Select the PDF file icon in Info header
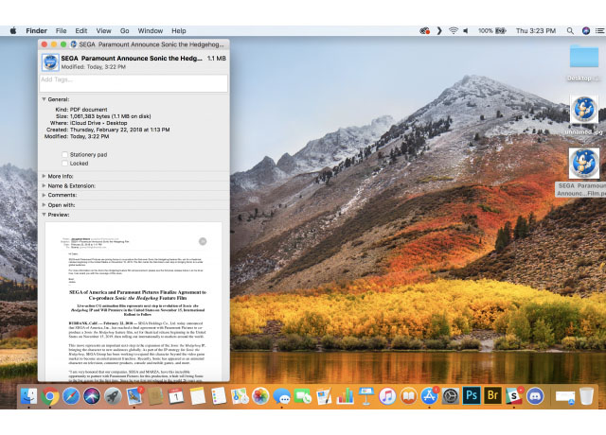Image resolution: width=606 pixels, height=435 pixels. (50, 62)
